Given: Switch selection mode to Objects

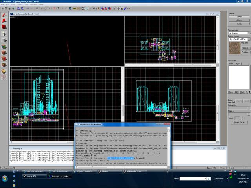Looking at the screenshot, I should coord(239,20).
